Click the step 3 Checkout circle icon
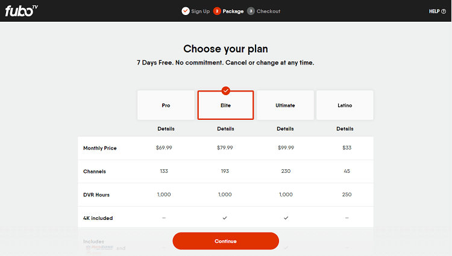Viewport: 452px width, 256px height. (251, 11)
